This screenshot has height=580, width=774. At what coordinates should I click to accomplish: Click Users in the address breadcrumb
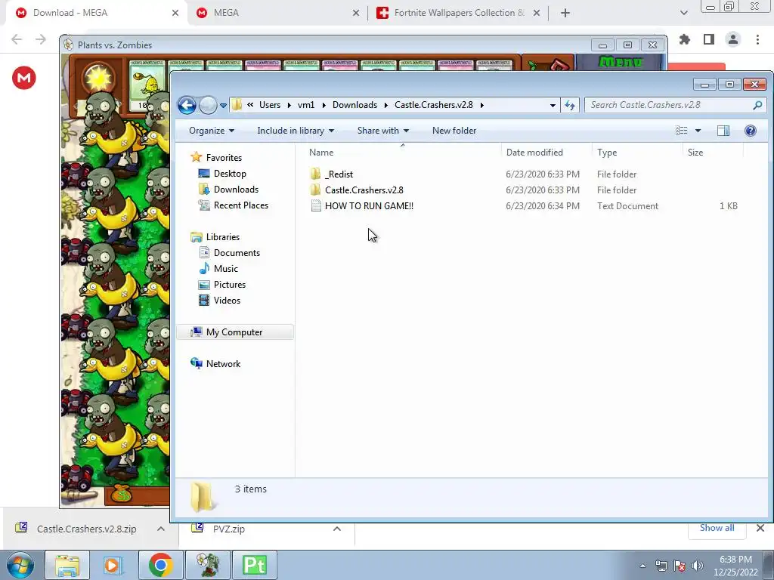coord(270,105)
